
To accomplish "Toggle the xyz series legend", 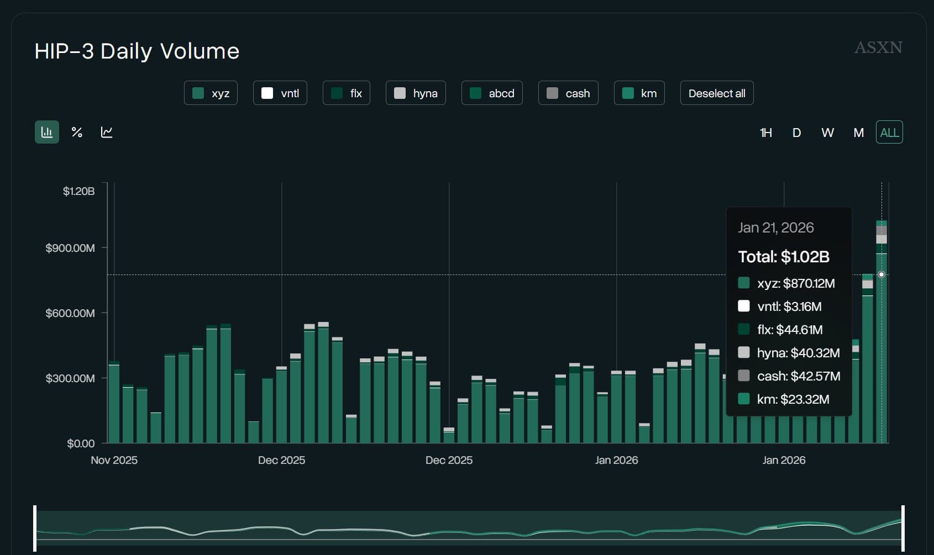I will coord(211,93).
